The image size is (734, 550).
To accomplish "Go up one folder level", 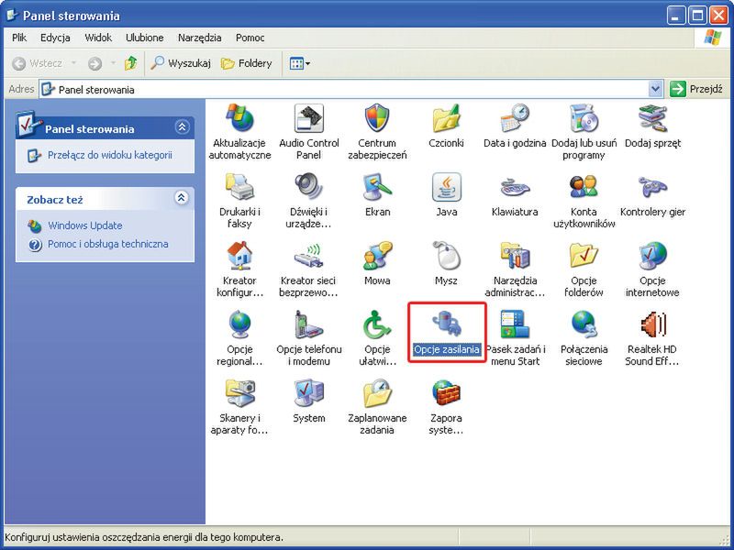I will click(x=130, y=63).
